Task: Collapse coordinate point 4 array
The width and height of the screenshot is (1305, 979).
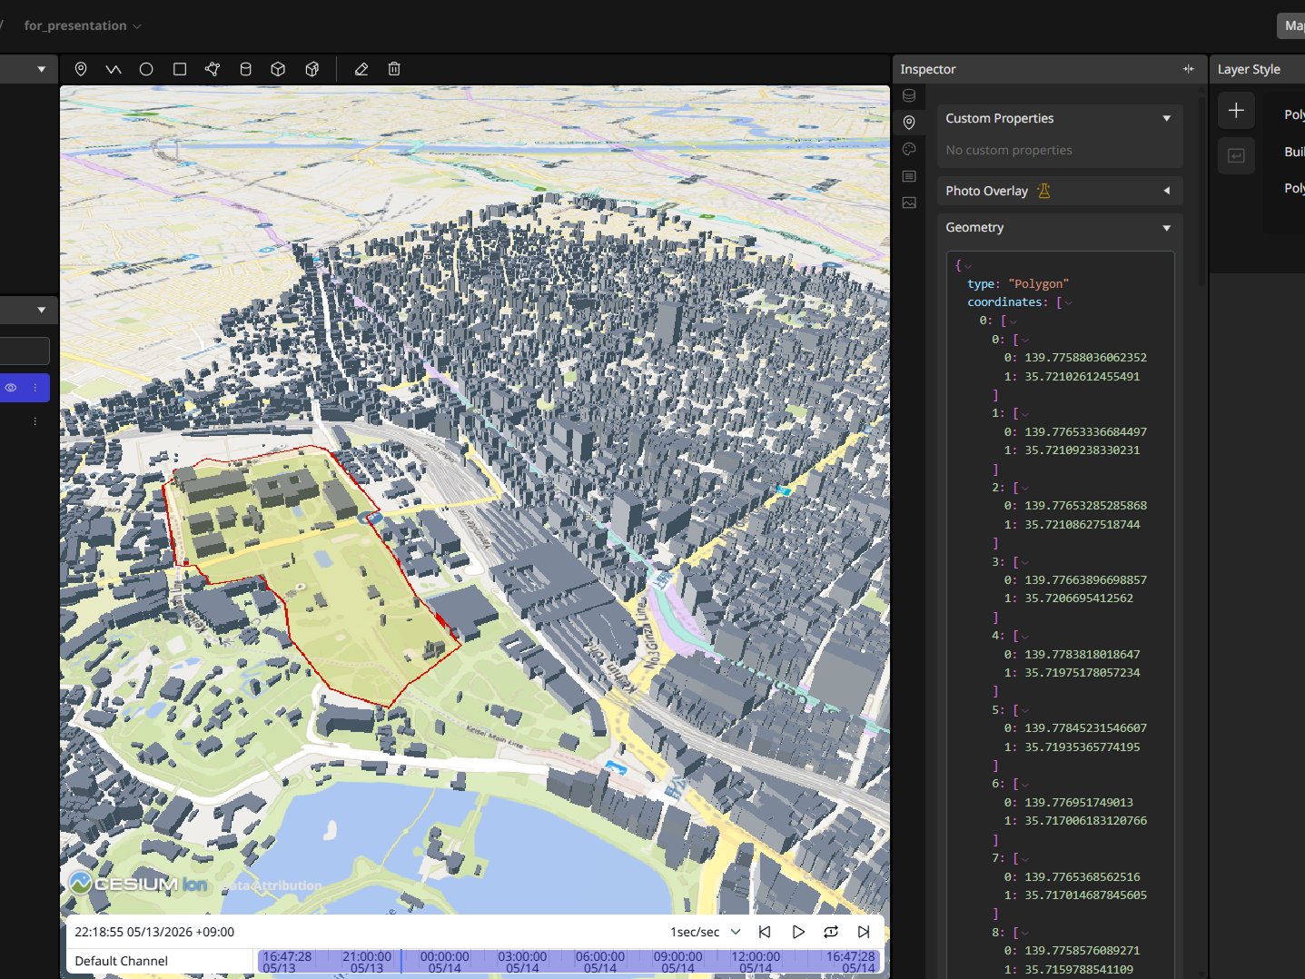Action: point(1025,636)
